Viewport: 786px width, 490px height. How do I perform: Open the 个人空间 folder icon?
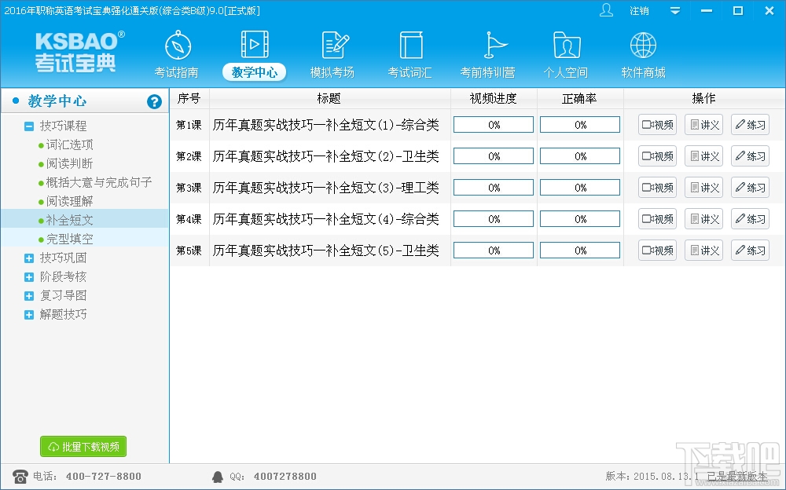567,45
